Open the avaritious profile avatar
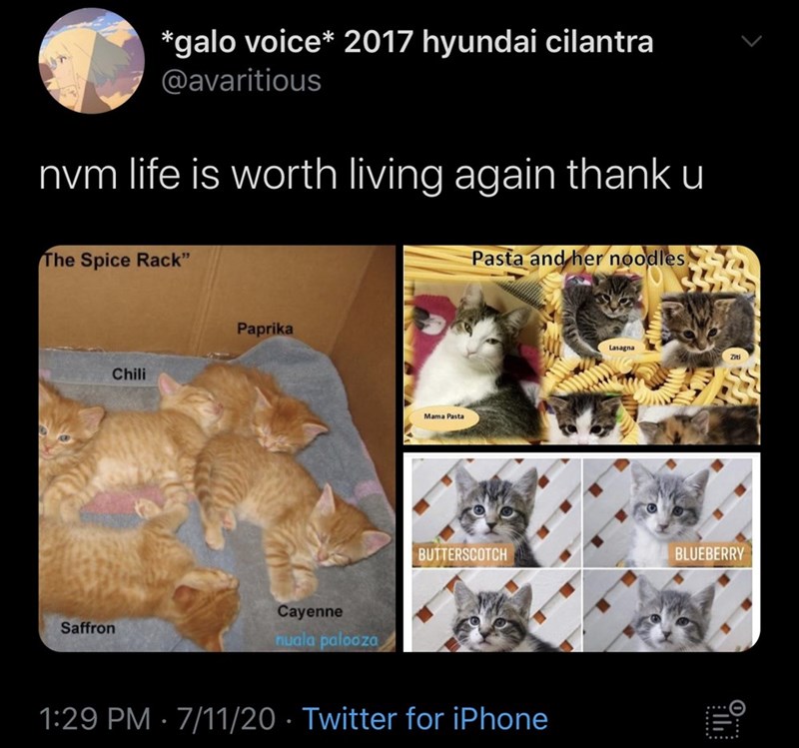 tap(91, 60)
